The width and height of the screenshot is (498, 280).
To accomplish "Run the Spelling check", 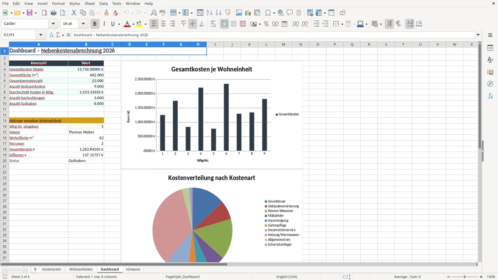I will [x=163, y=13].
